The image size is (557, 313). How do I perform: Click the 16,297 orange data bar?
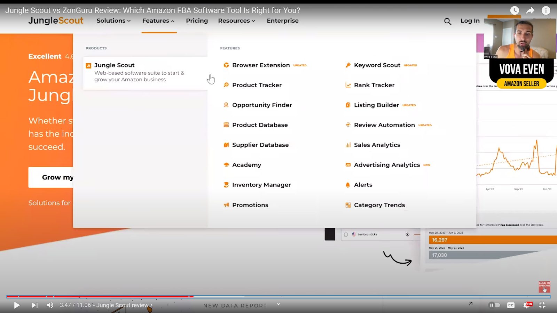[x=493, y=240]
